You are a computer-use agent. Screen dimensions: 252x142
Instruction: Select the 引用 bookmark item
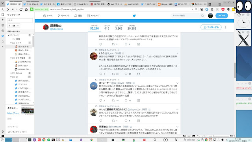(x=16, y=39)
